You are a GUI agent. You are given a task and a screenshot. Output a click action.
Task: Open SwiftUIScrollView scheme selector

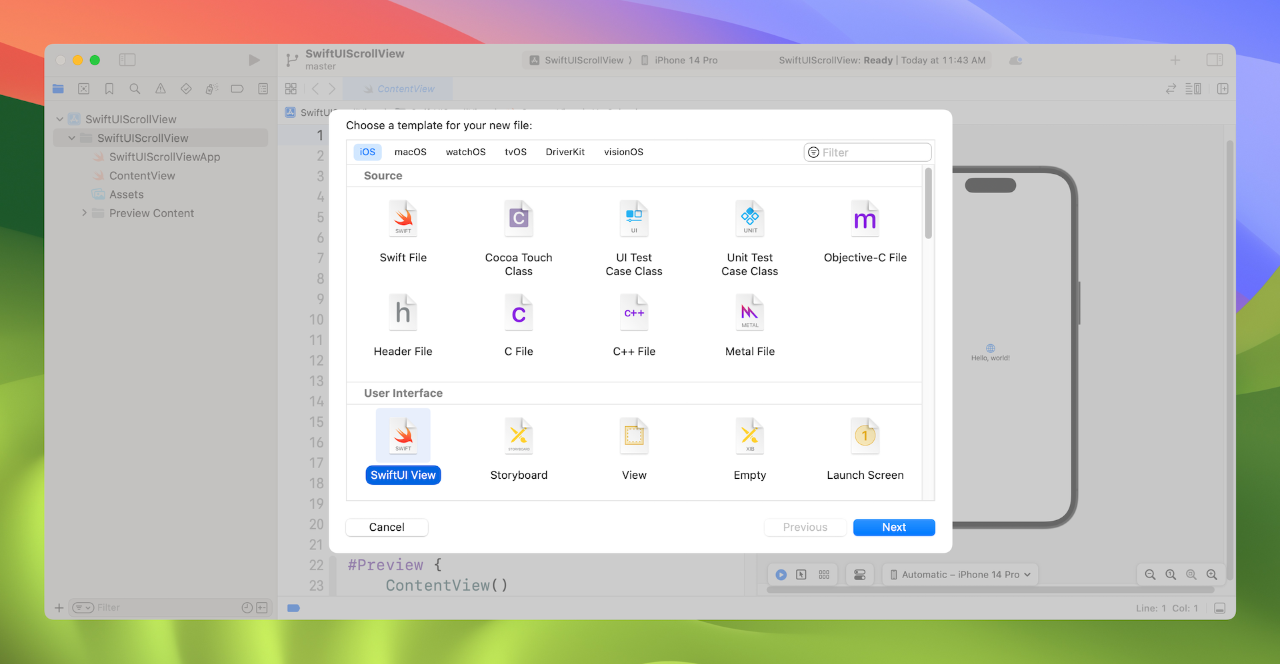click(x=577, y=60)
